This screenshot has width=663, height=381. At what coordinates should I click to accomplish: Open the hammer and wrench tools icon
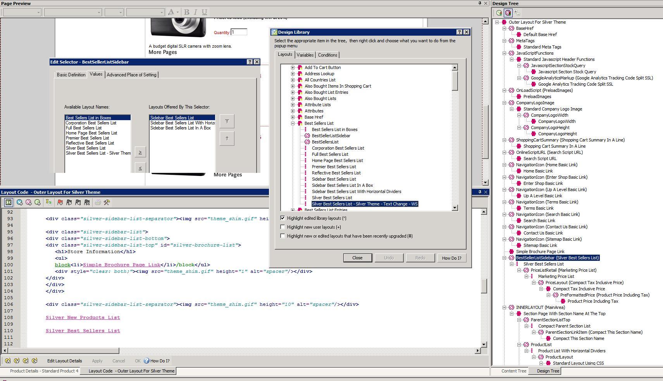click(x=107, y=202)
